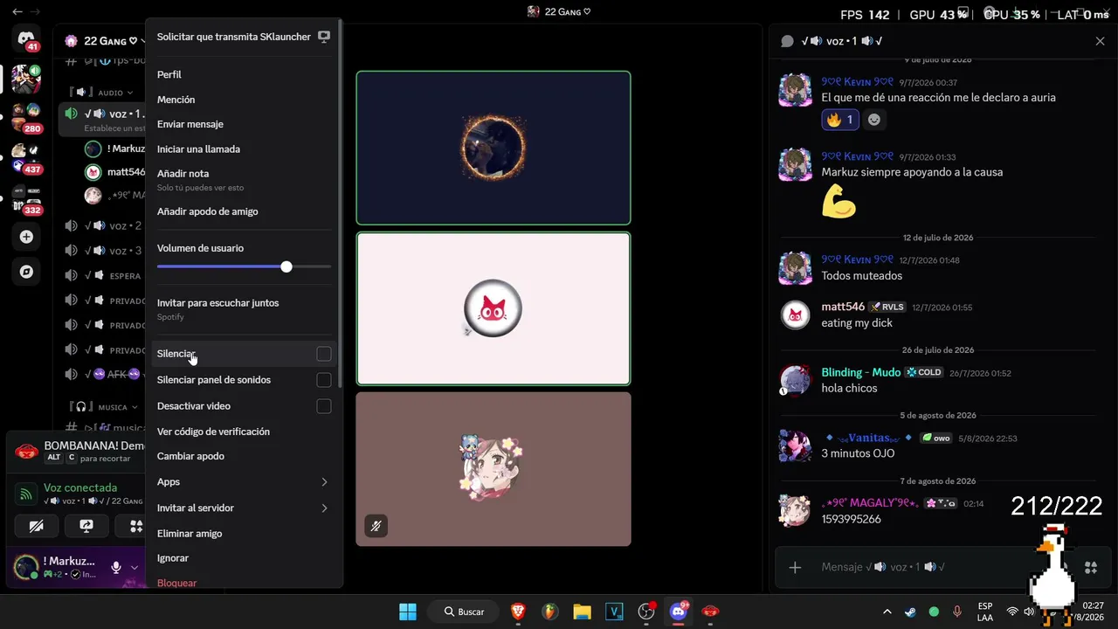
Task: Open server folder with 437 notifications
Action: tap(26, 157)
